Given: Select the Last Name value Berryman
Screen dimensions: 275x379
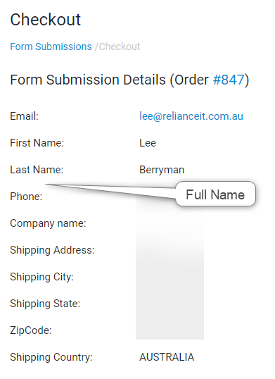Looking at the screenshot, I should click(162, 170).
